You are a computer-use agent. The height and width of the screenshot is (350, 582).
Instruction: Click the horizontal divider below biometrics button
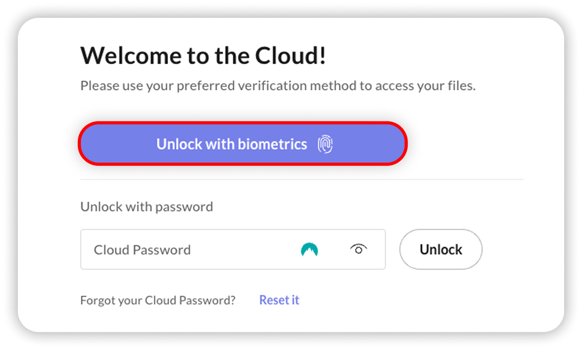(x=302, y=180)
